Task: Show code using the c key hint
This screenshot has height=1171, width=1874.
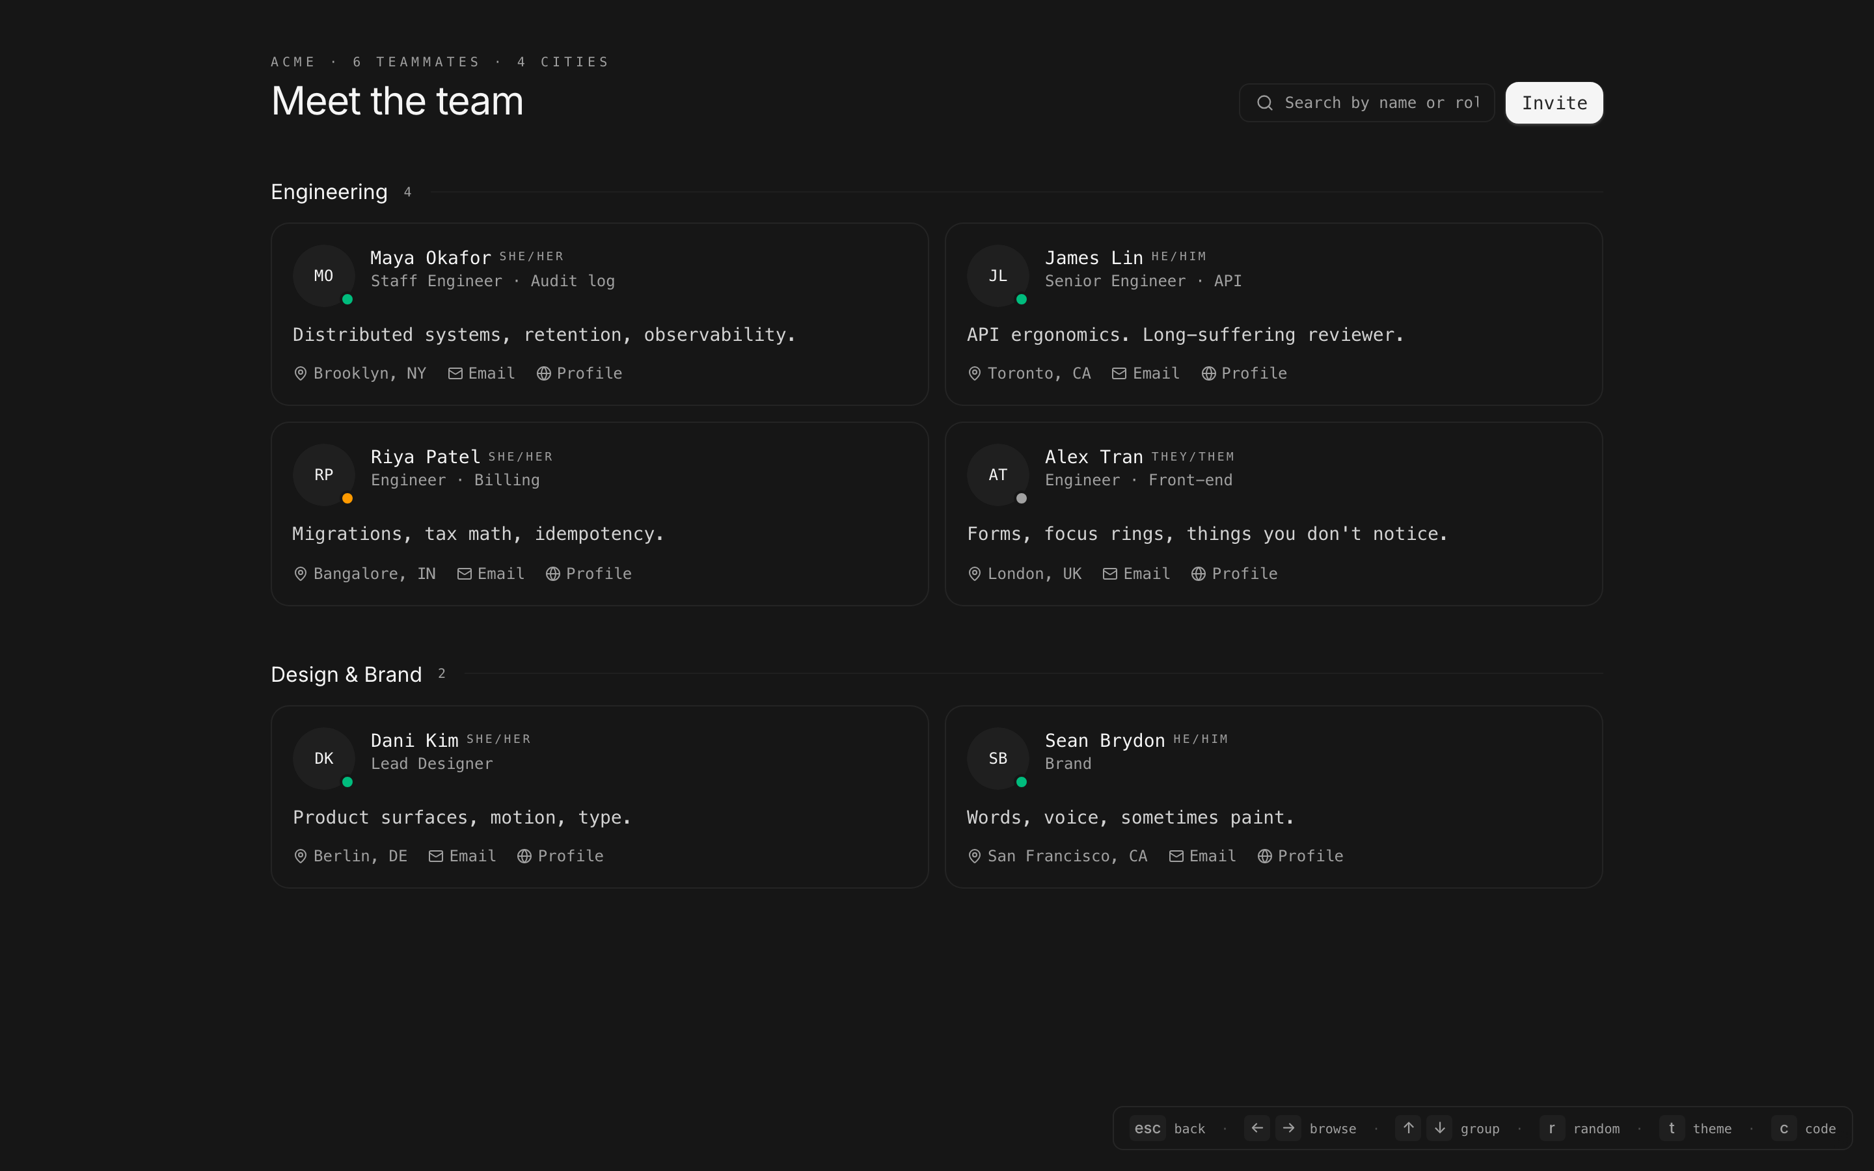Action: (1784, 1129)
